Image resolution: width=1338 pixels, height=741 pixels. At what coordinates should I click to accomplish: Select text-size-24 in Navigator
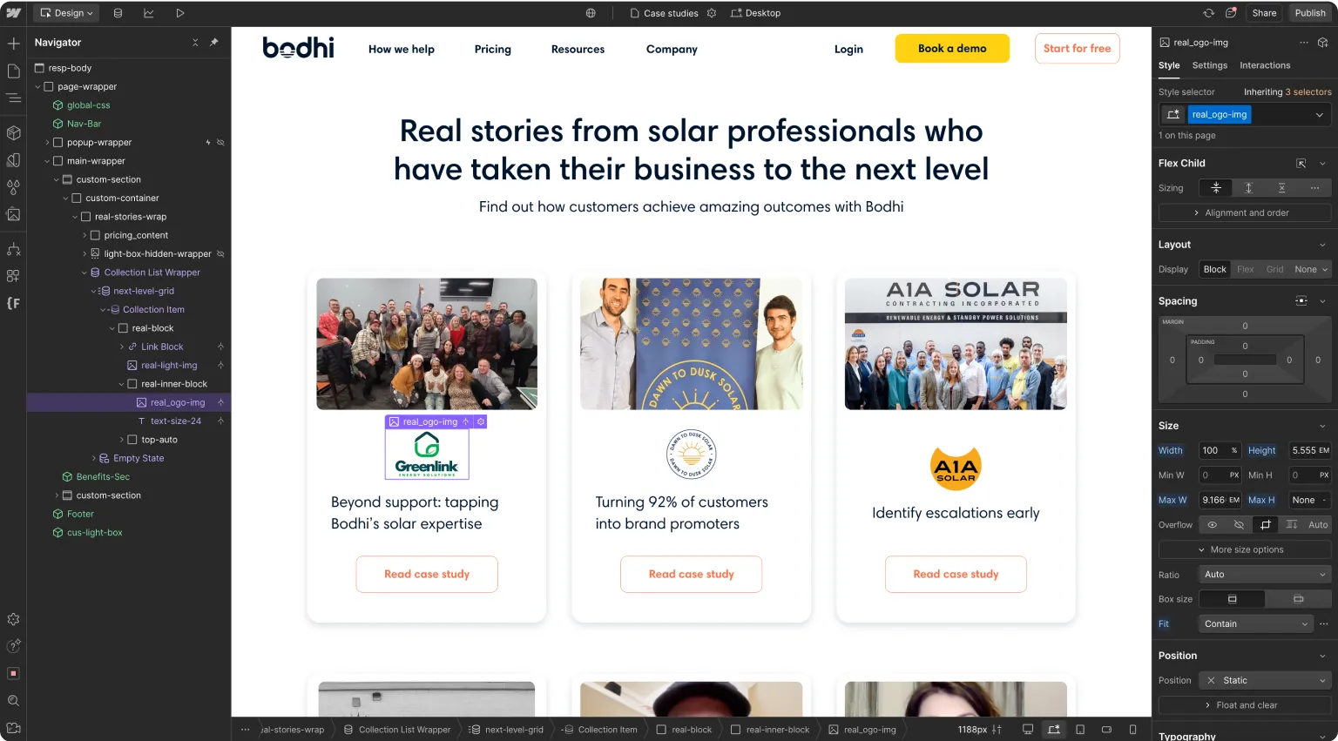[x=175, y=421]
